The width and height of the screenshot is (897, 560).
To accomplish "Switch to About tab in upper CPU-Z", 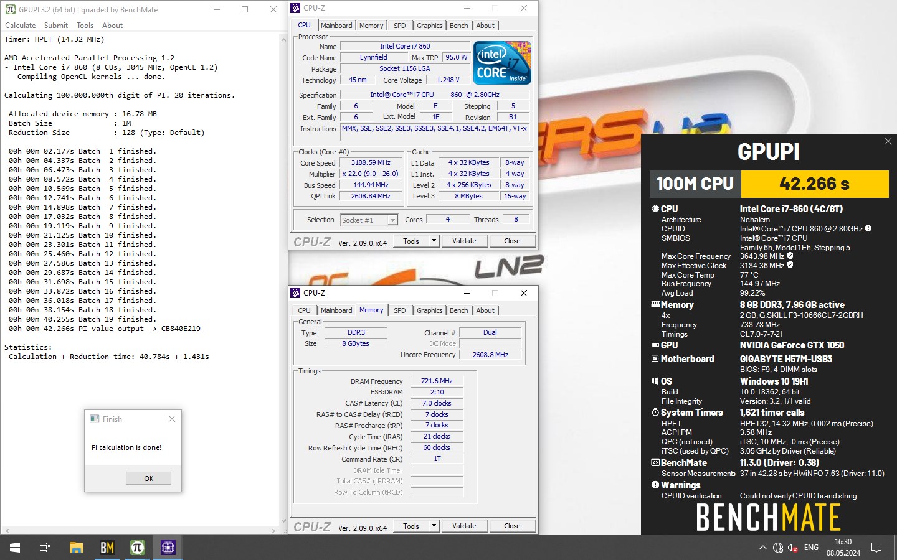I will [485, 26].
